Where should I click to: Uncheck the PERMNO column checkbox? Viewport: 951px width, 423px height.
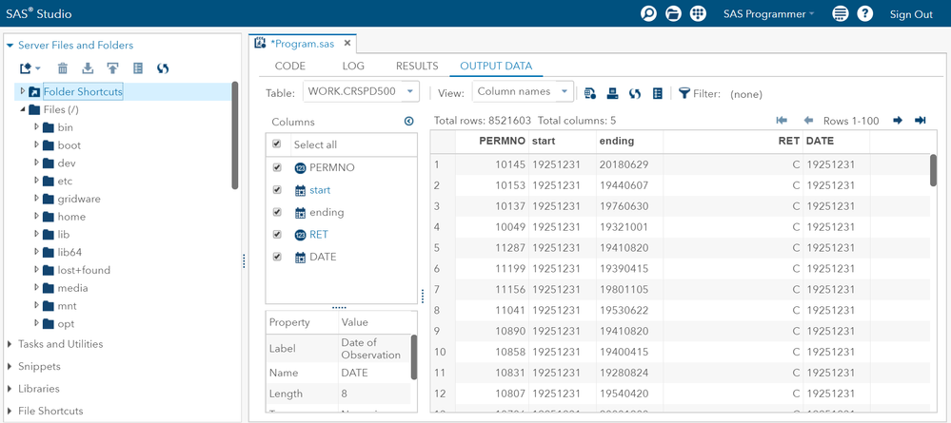coord(277,167)
